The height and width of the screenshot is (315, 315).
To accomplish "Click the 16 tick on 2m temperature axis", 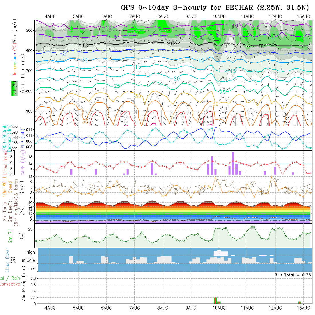I will pos(30,214).
